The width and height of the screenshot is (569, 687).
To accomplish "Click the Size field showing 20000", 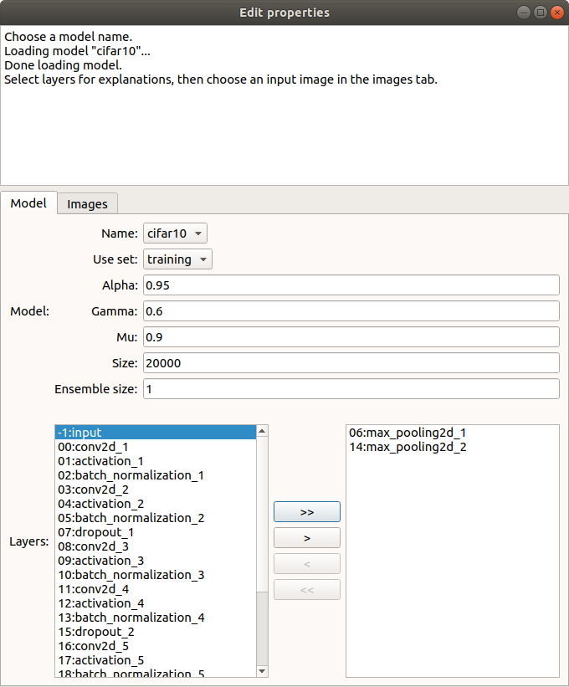I will tap(351, 363).
